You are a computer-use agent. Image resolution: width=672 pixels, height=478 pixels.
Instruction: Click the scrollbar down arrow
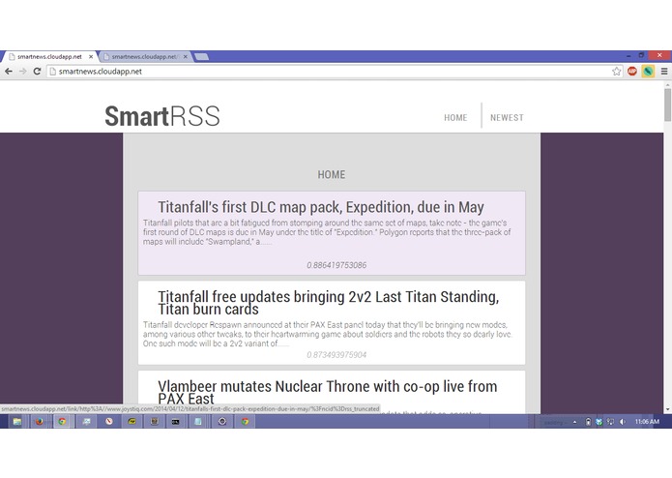coord(668,409)
